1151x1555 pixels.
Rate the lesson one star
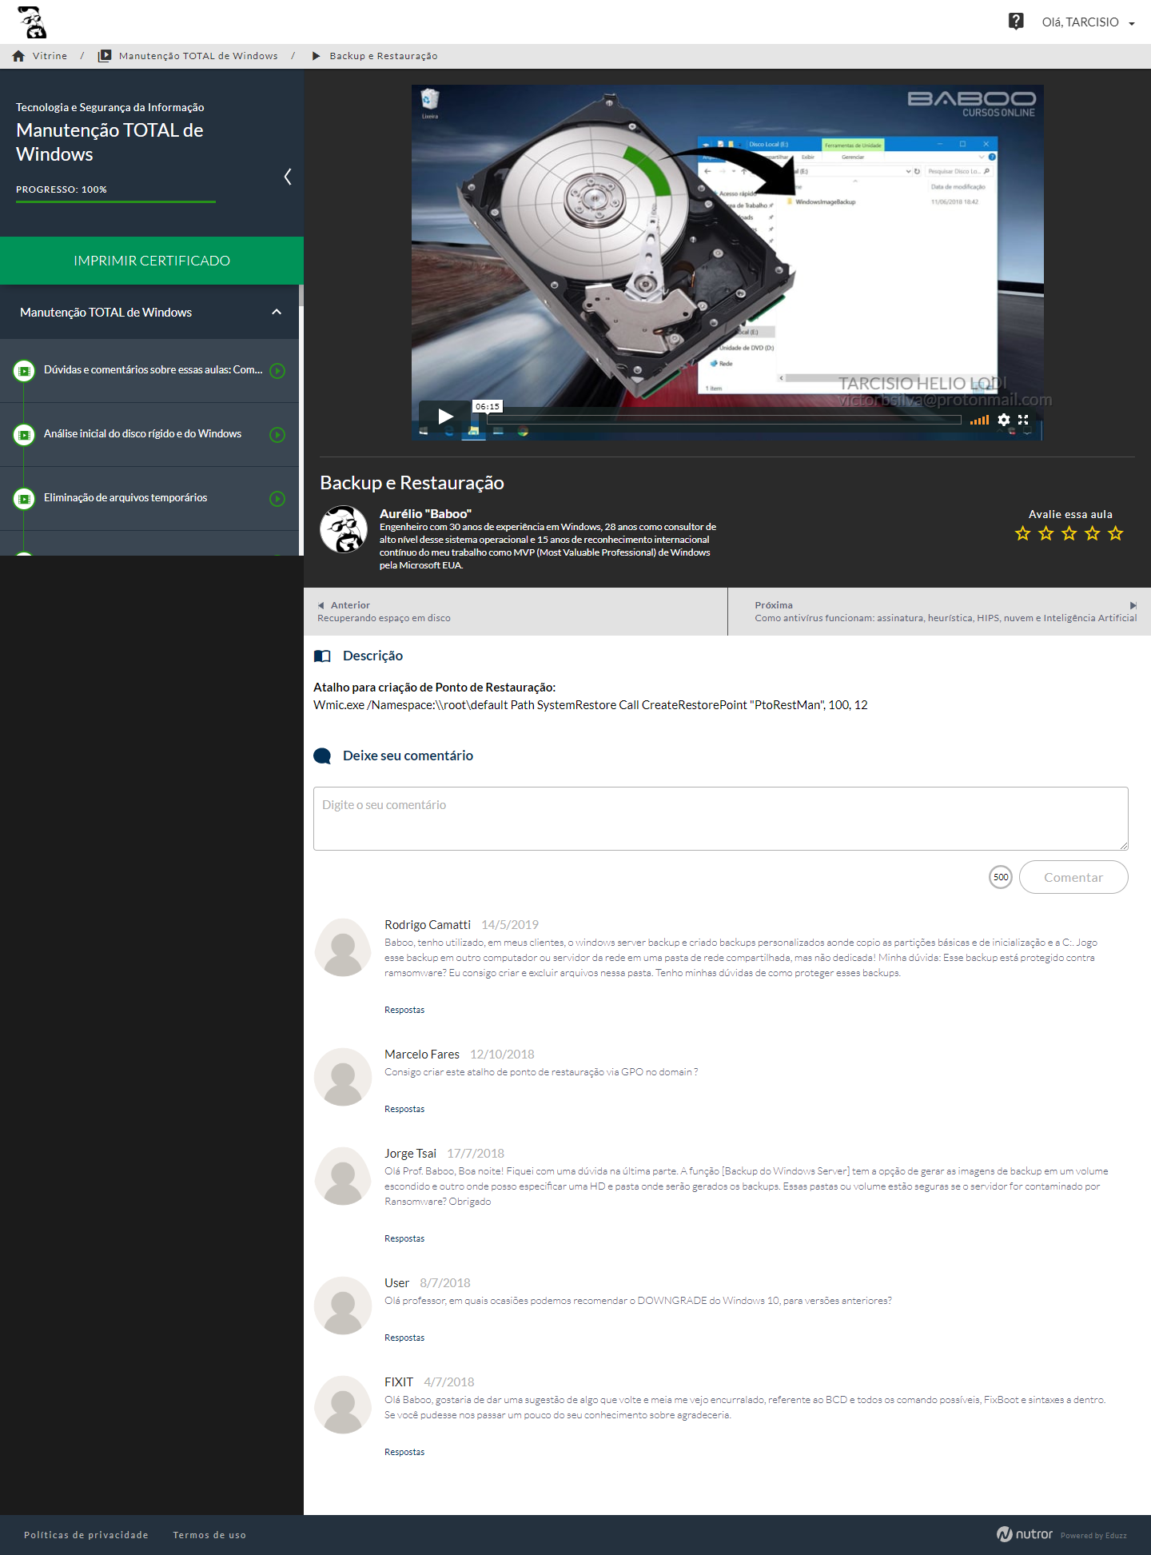1022,533
